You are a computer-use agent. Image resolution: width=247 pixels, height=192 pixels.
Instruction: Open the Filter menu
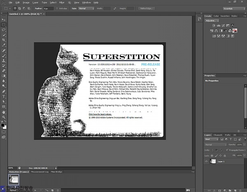tap(62, 2)
